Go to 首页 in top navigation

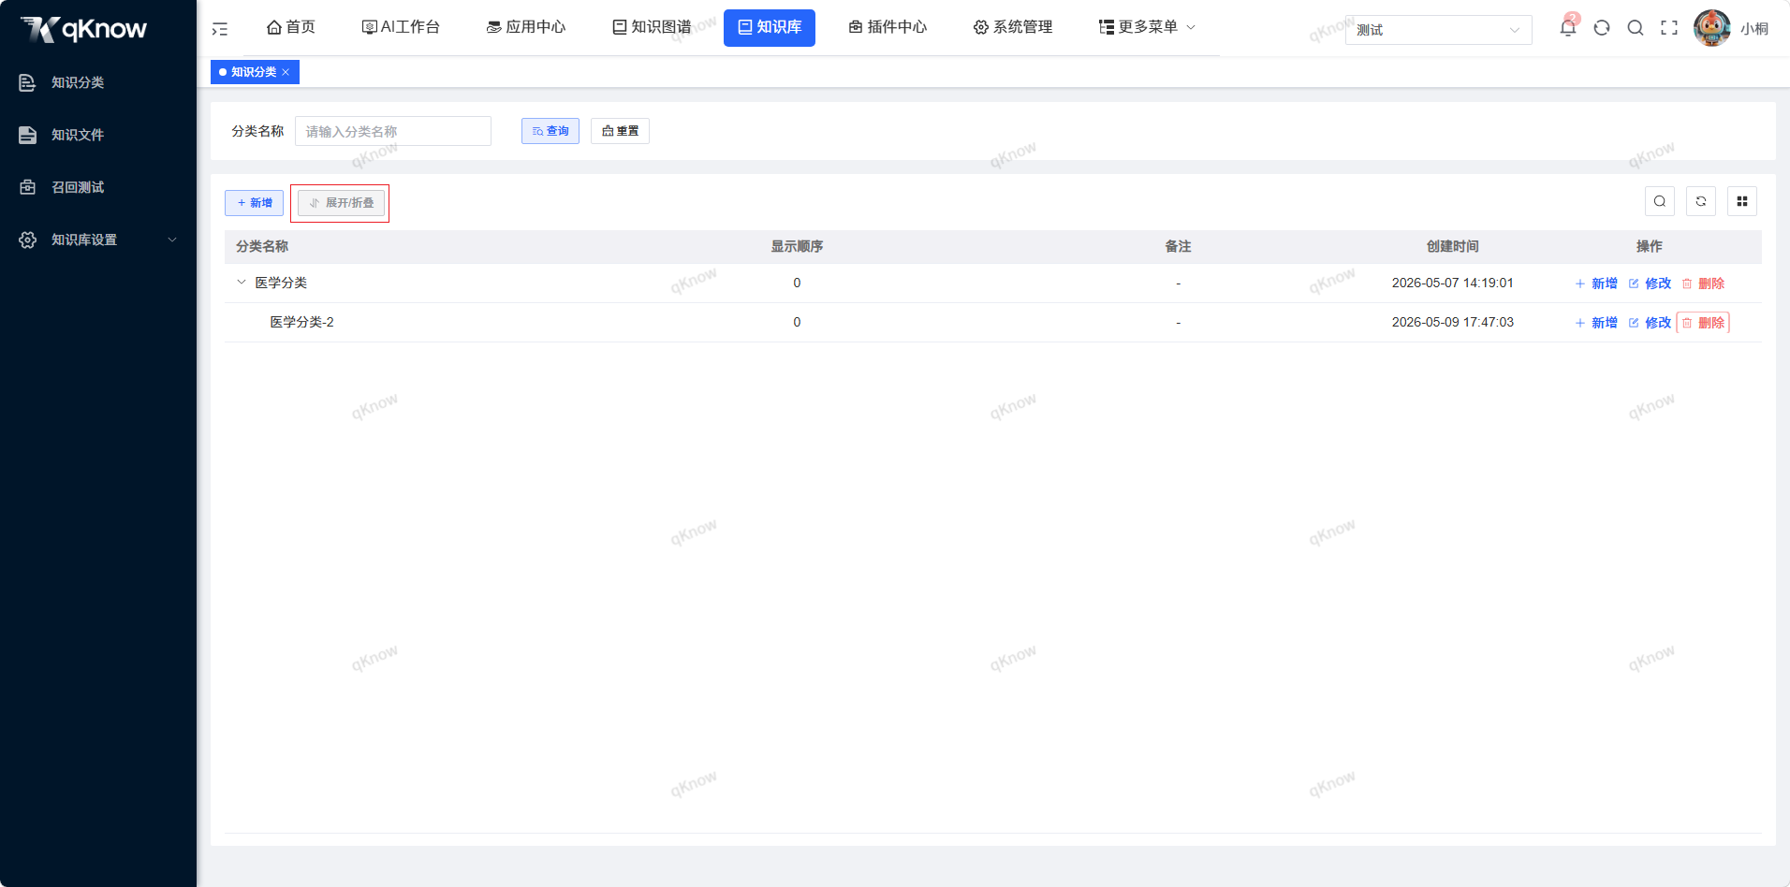click(x=291, y=27)
